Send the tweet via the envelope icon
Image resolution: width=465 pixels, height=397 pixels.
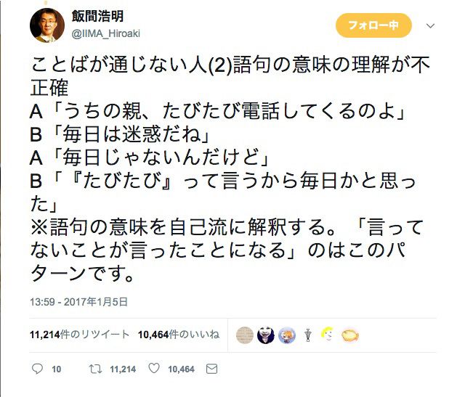click(x=212, y=369)
